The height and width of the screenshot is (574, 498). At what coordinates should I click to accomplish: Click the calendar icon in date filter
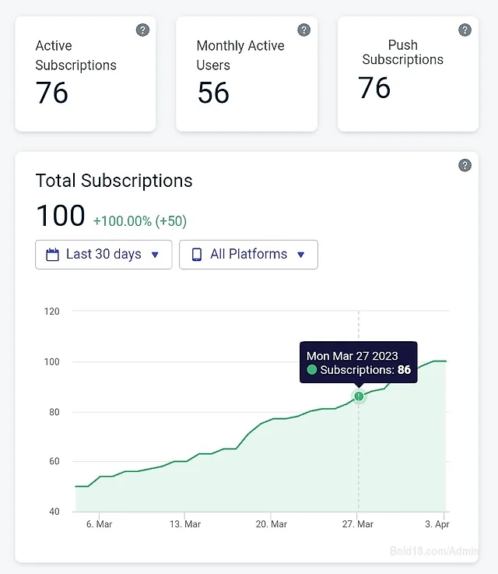tap(52, 255)
